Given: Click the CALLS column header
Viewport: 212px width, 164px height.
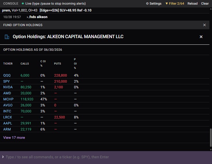Looking at the screenshot, I should tap(25, 63).
